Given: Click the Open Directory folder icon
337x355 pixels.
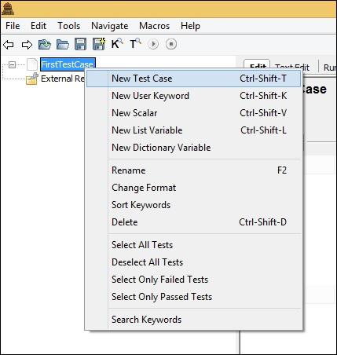Looking at the screenshot, I should click(63, 44).
